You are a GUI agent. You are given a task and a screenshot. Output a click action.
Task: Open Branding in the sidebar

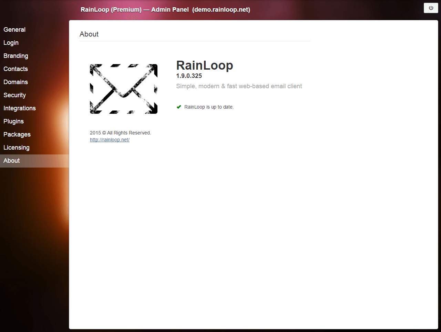[x=16, y=56]
